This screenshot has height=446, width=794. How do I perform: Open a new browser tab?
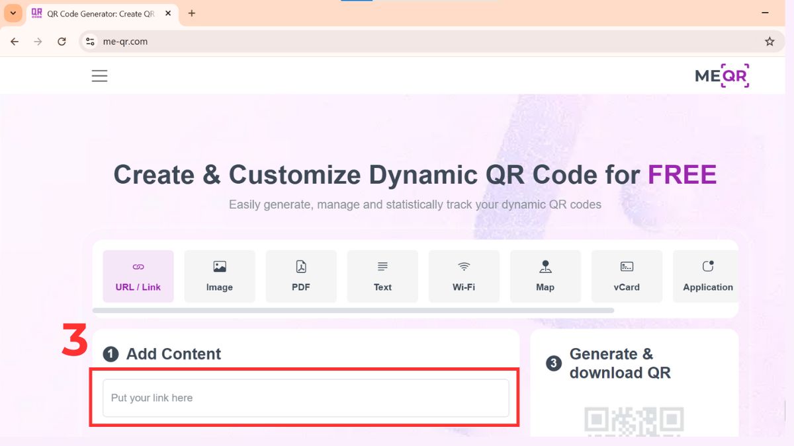point(192,13)
